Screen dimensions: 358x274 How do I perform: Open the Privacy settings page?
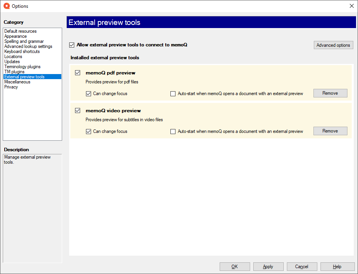10,87
